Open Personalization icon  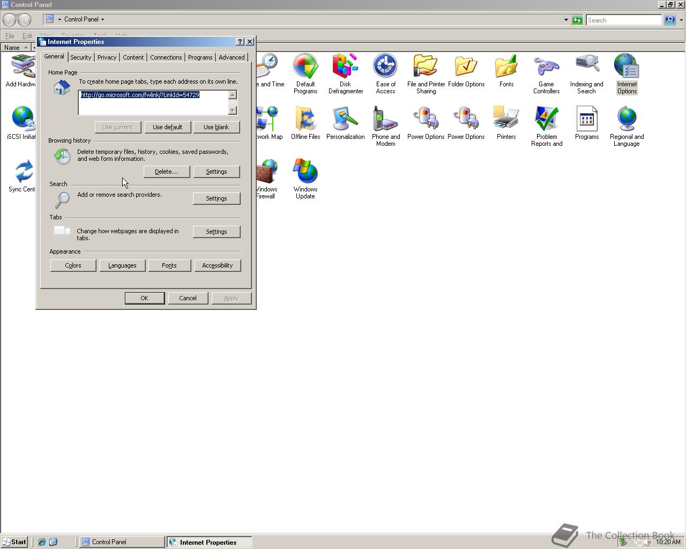coord(346,123)
